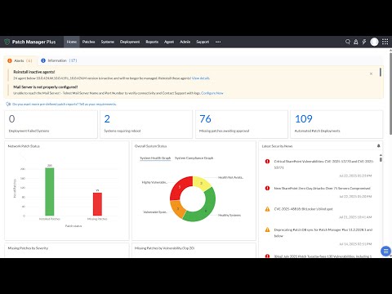Click the Security News panel scrollbar
Viewport: 392px width, 294px height.
click(381, 159)
